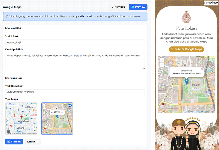Click the Jakarta label on the preview map
The image size is (219, 150).
click(x=196, y=85)
